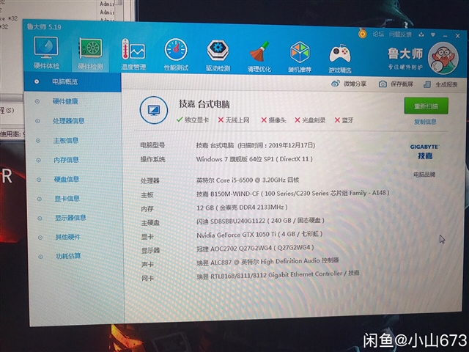This screenshot has height=352, width=469.
Task: Click 生成报表 generate report
Action: point(441,85)
